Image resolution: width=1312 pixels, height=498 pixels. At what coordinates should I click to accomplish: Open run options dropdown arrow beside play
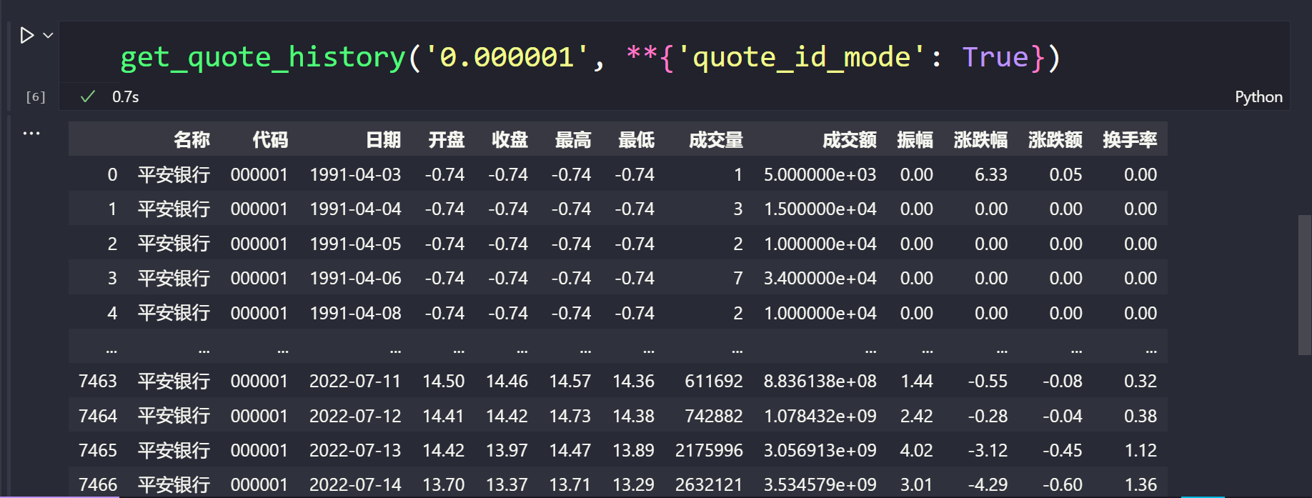[48, 35]
